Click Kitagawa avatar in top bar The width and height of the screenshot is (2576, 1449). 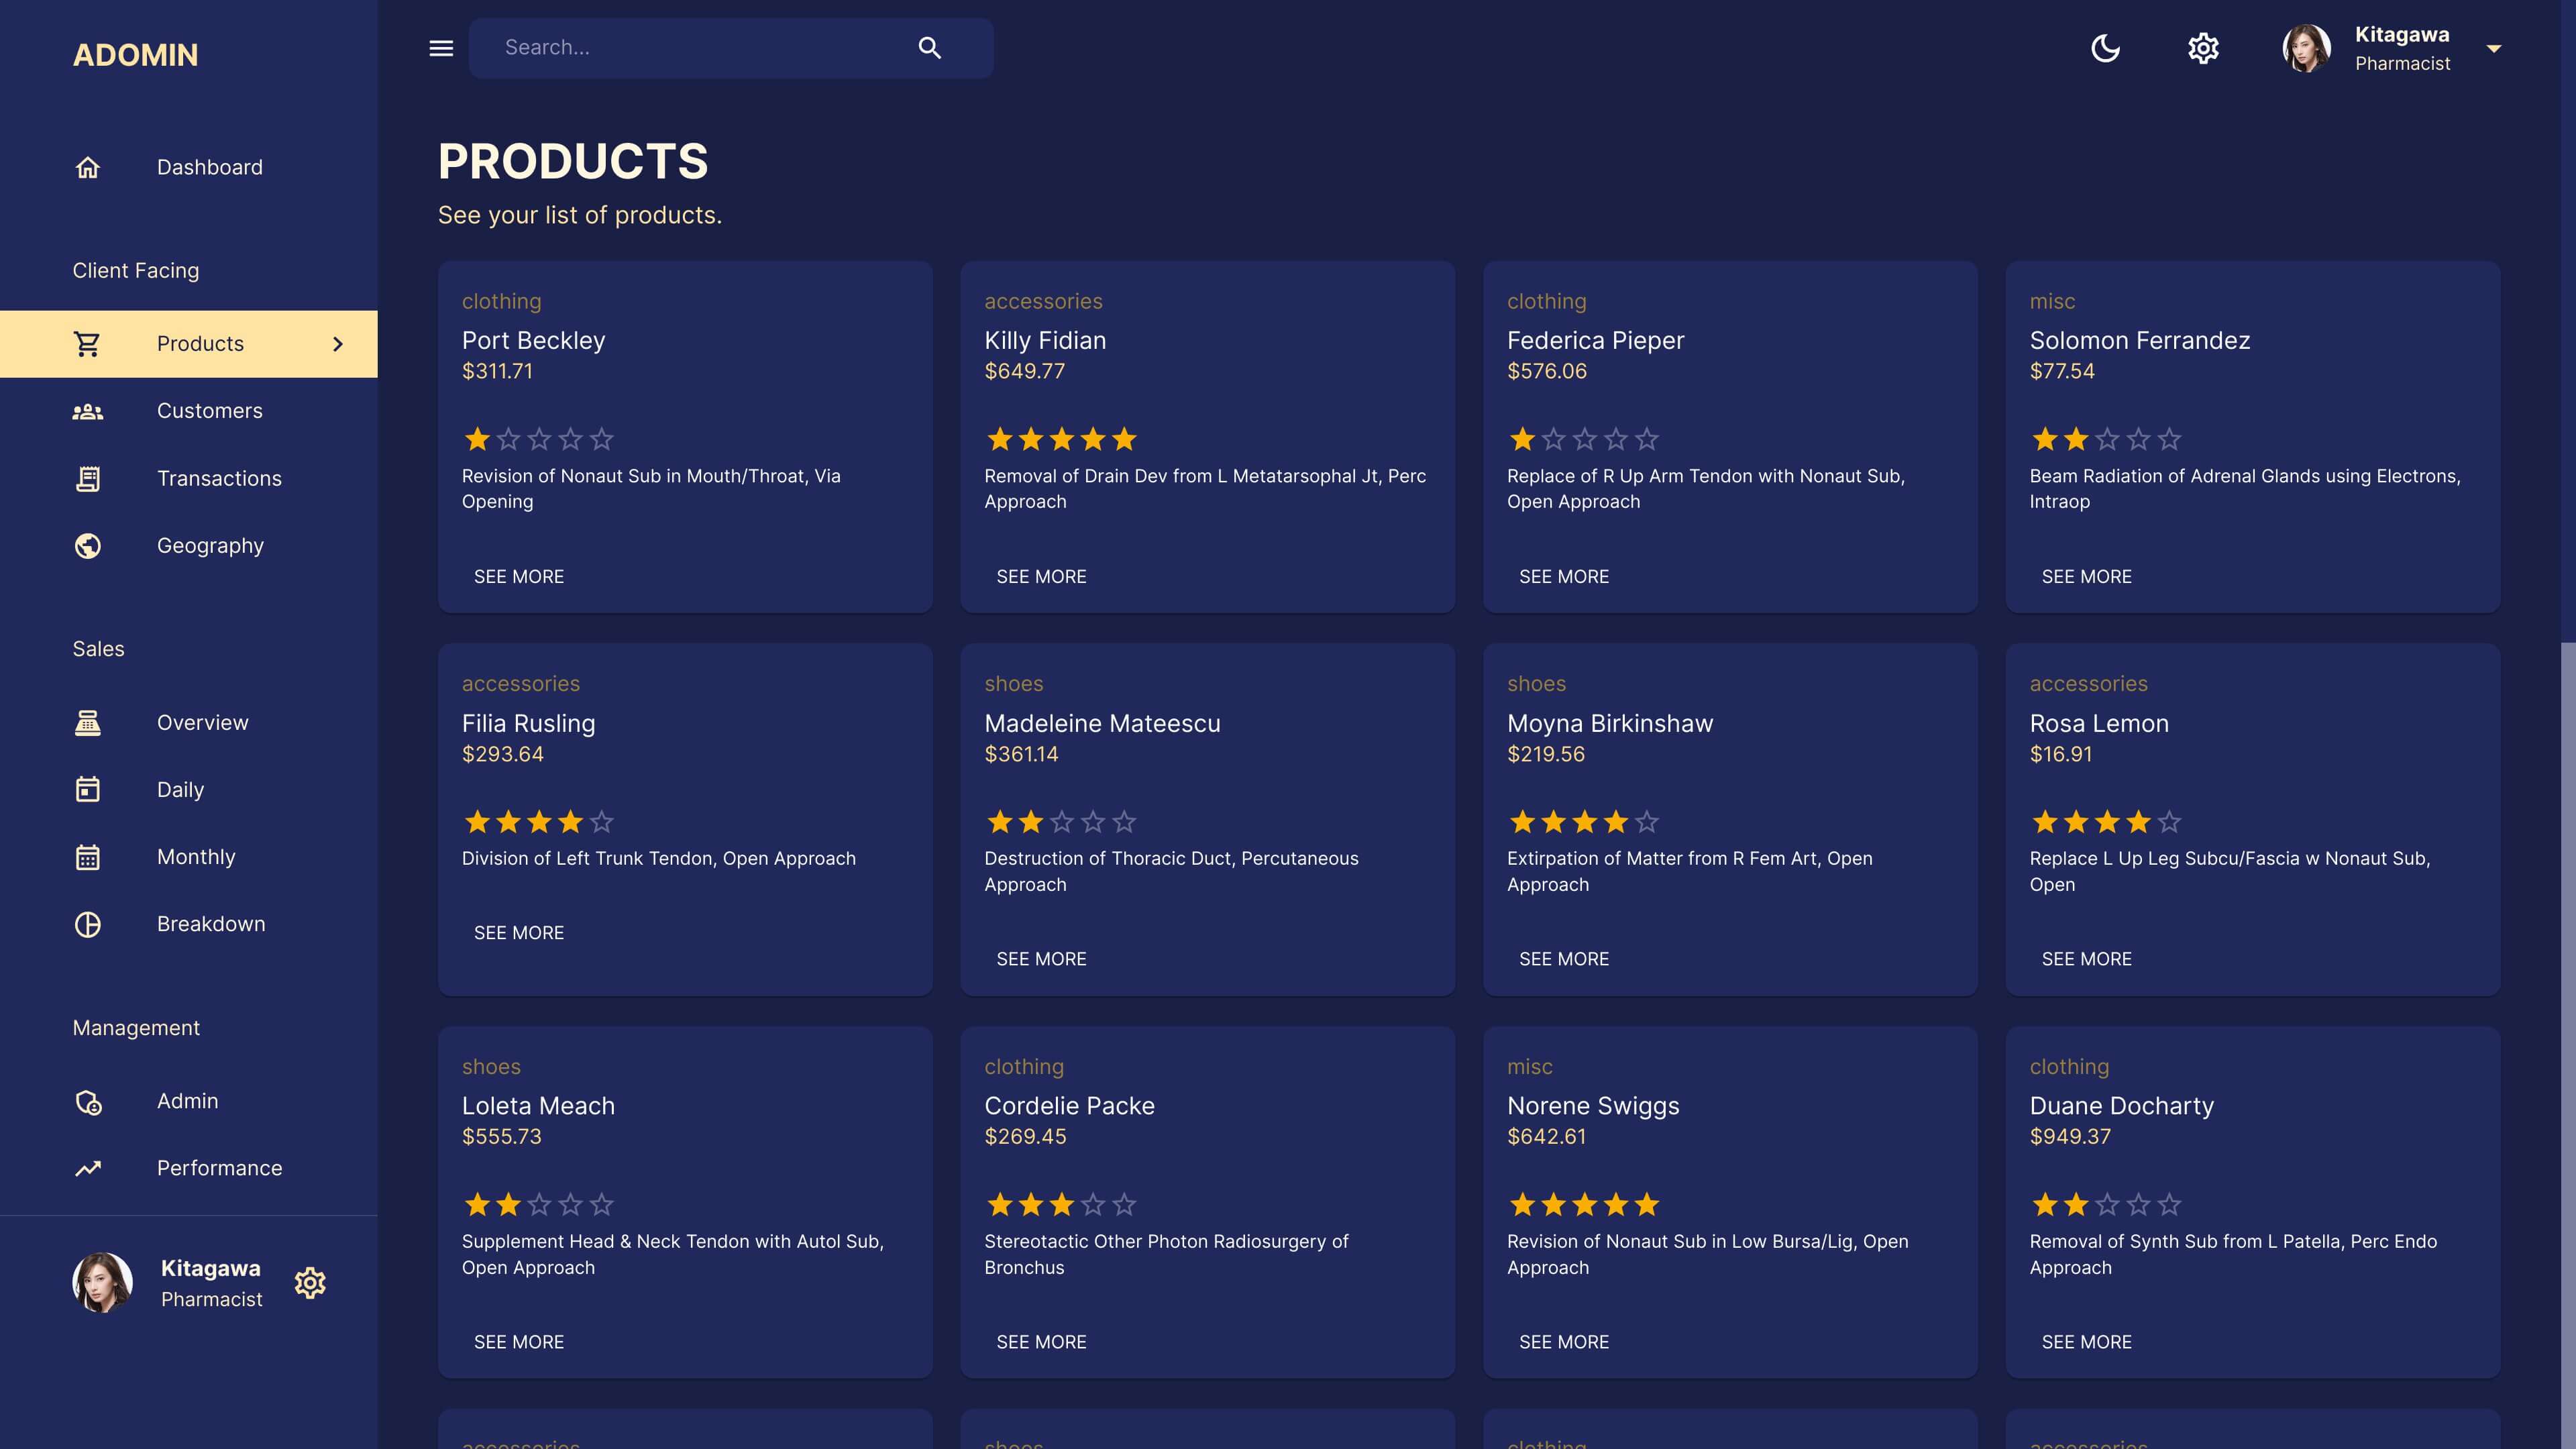tap(2306, 48)
